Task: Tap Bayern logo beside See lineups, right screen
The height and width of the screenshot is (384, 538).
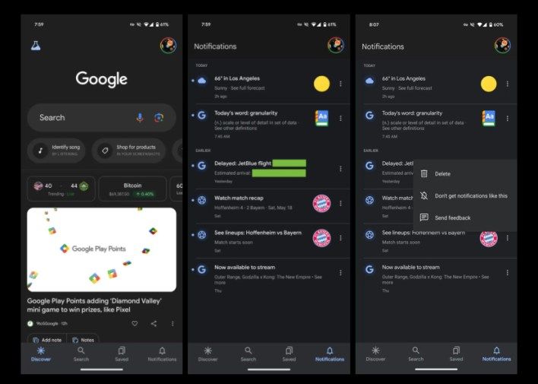Action: (489, 238)
